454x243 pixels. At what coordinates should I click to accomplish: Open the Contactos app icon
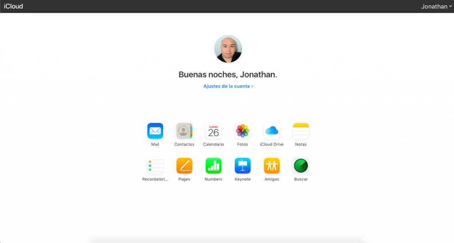coord(184,131)
